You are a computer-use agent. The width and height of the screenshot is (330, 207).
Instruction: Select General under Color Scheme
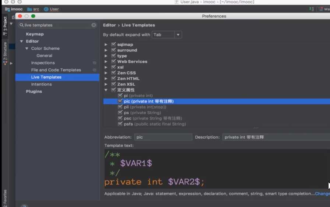coord(45,56)
